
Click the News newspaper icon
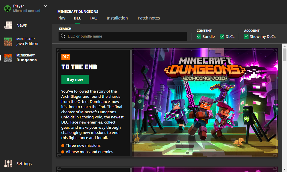[8, 25]
